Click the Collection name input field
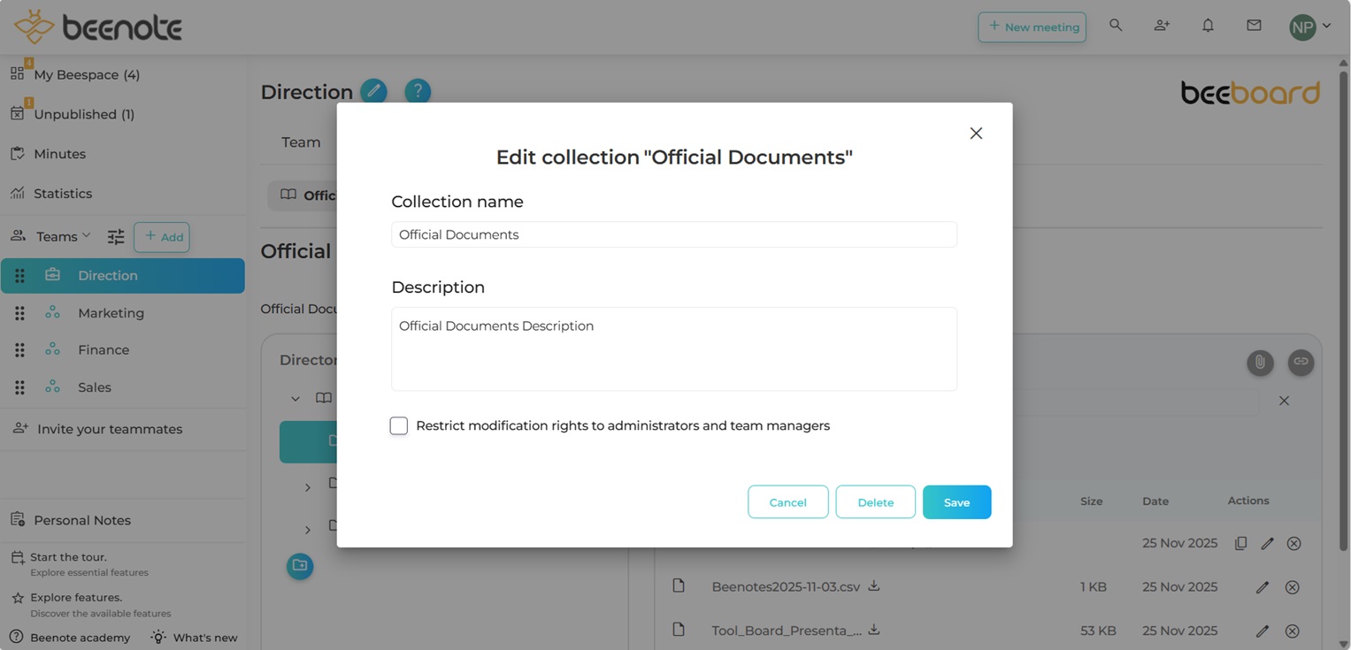 (x=673, y=234)
